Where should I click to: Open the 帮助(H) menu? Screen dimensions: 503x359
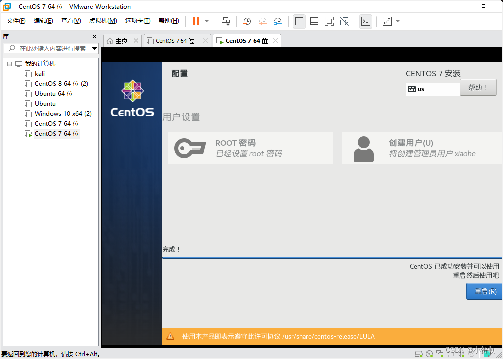169,21
